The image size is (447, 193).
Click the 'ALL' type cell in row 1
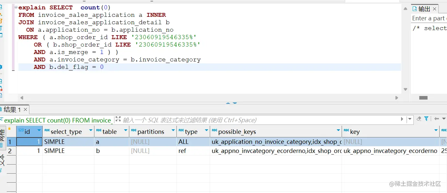193,142
